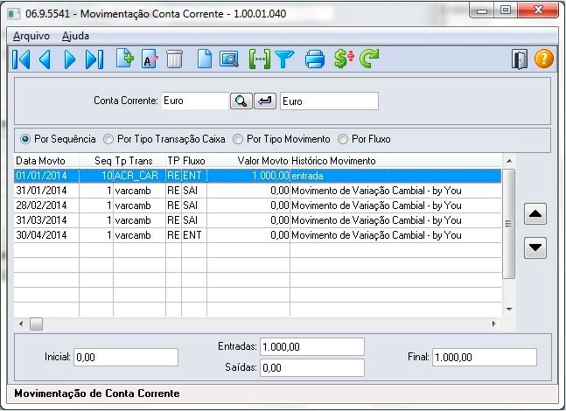Click the Saídas total field
This screenshot has height=411, width=566.
[x=312, y=367]
